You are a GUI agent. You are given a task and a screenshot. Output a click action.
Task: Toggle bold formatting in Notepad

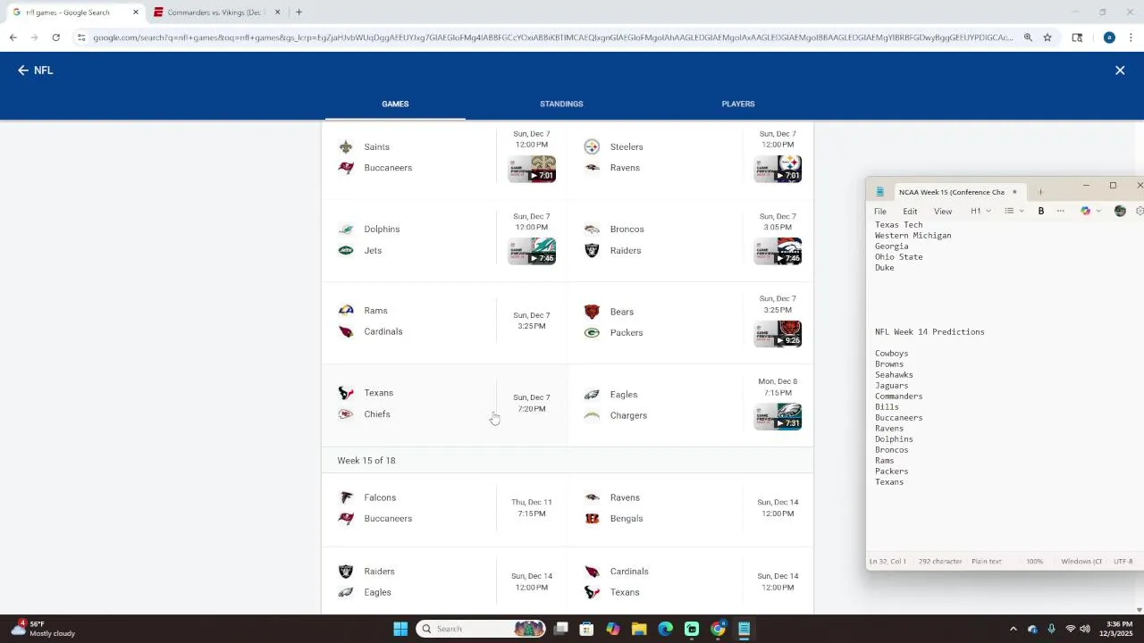point(1041,212)
